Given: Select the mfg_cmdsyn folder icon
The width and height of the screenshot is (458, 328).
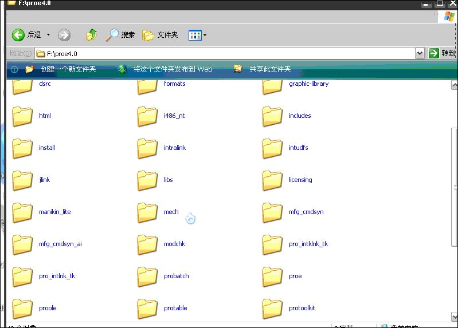Looking at the screenshot, I should coord(272,213).
